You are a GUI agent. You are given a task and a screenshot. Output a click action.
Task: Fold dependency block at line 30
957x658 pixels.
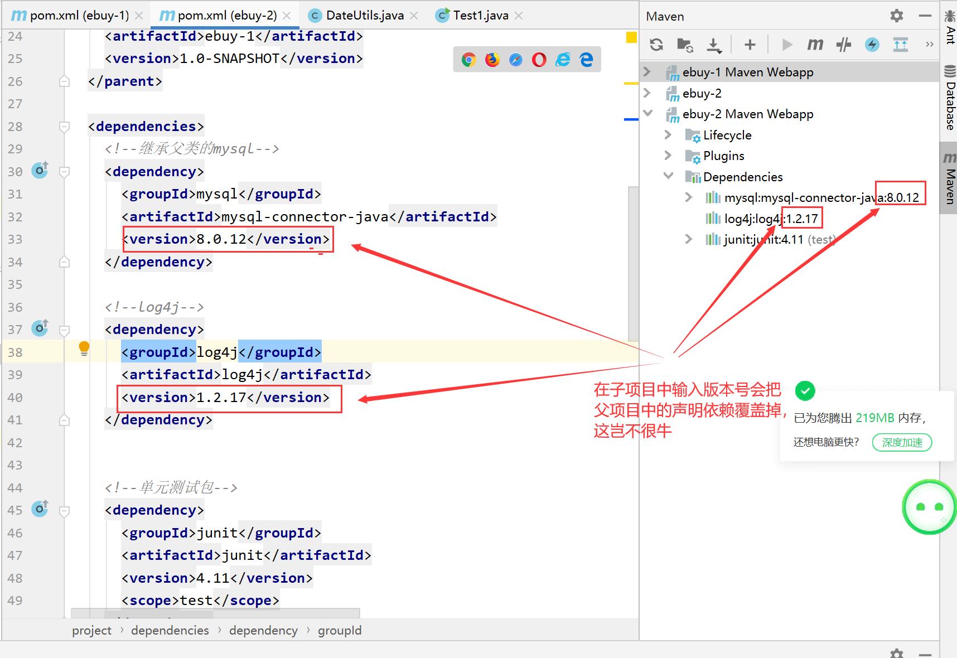(x=64, y=171)
